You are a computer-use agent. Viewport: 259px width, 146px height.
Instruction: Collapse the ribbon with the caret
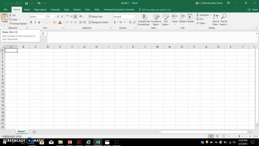[256, 28]
